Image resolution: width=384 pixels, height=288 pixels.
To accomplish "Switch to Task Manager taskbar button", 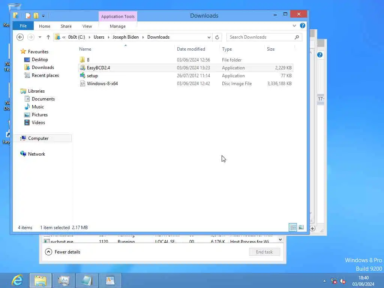I will [63, 280].
